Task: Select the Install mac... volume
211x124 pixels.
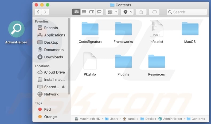Action: (x=51, y=80)
